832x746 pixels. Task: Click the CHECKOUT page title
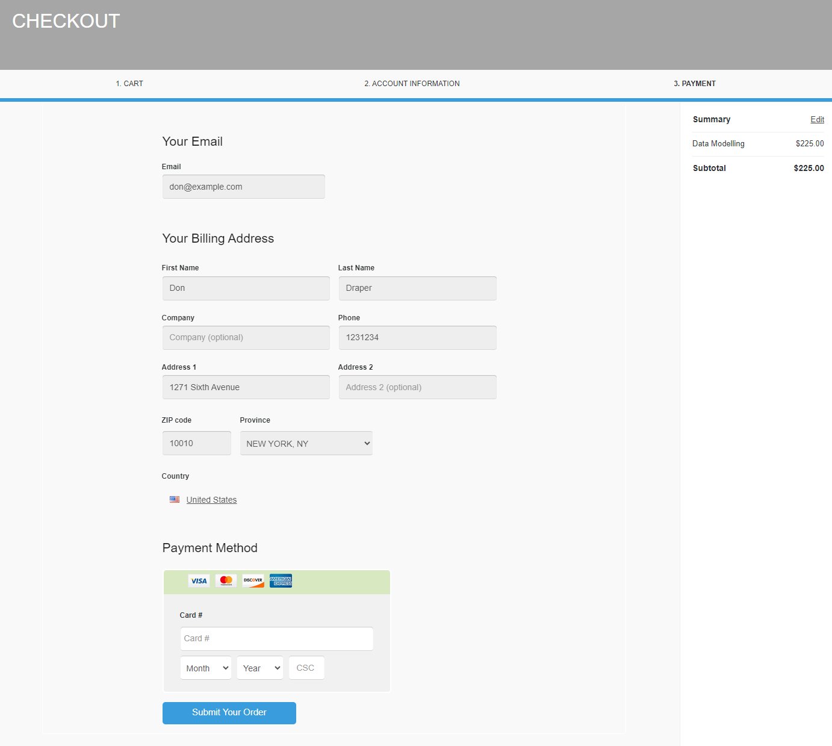point(66,21)
